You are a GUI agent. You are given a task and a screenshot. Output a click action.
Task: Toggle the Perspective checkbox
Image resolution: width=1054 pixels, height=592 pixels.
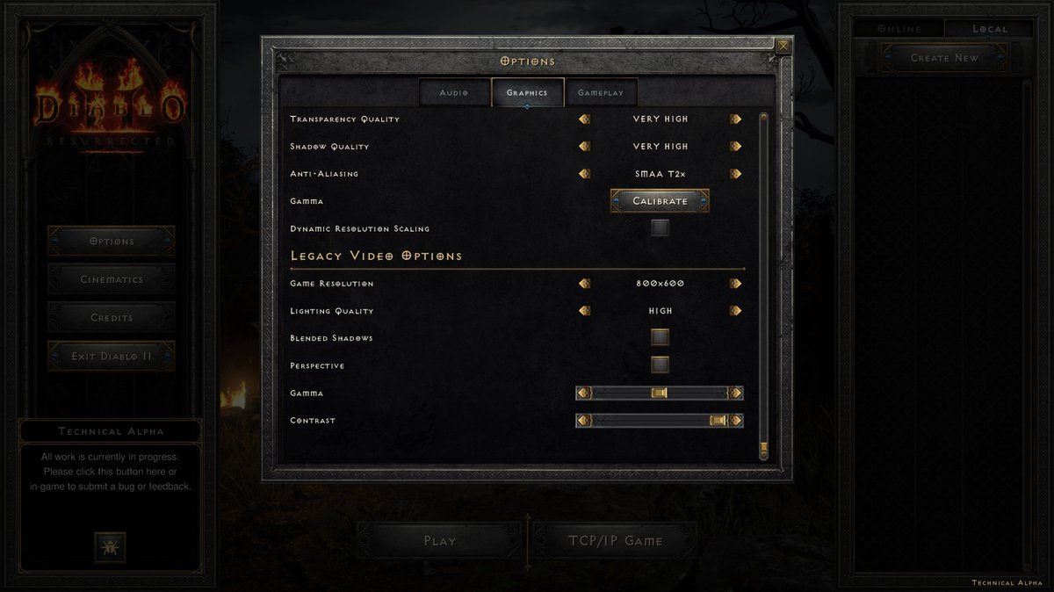(x=660, y=365)
